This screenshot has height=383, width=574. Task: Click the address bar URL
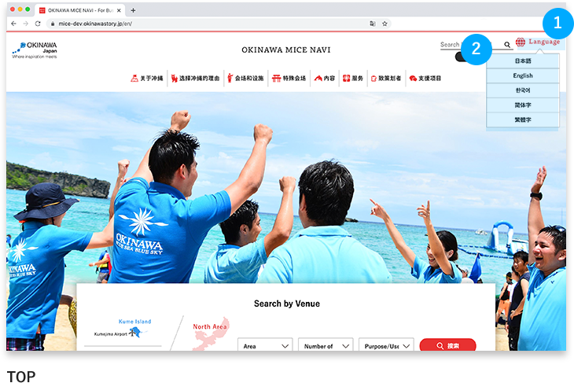pyautogui.click(x=95, y=24)
